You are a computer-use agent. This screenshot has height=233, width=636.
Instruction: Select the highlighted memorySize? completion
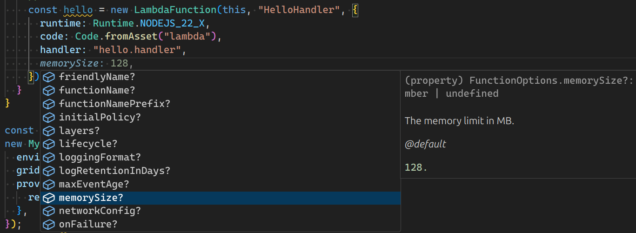coord(221,198)
